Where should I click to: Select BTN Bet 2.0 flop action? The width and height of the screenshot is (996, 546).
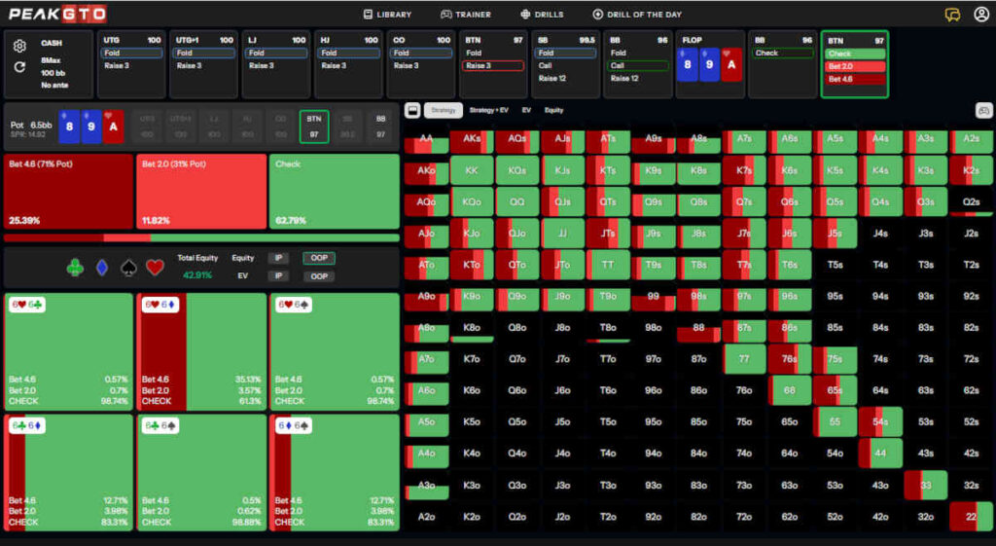coord(855,66)
